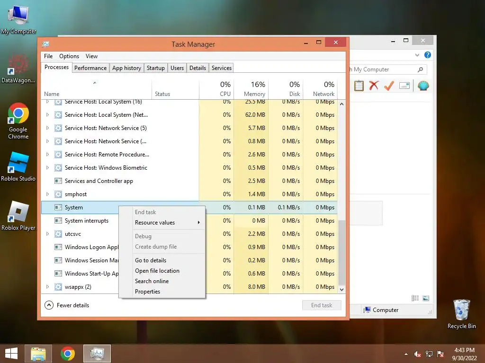Switch to the Details tab
The height and width of the screenshot is (363, 485).
(198, 68)
